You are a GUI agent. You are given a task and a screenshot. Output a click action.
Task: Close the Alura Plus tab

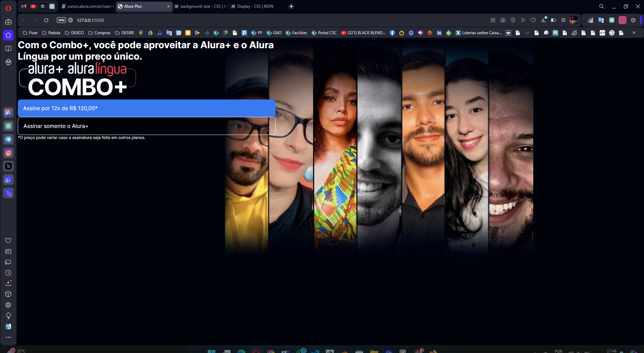click(x=168, y=6)
